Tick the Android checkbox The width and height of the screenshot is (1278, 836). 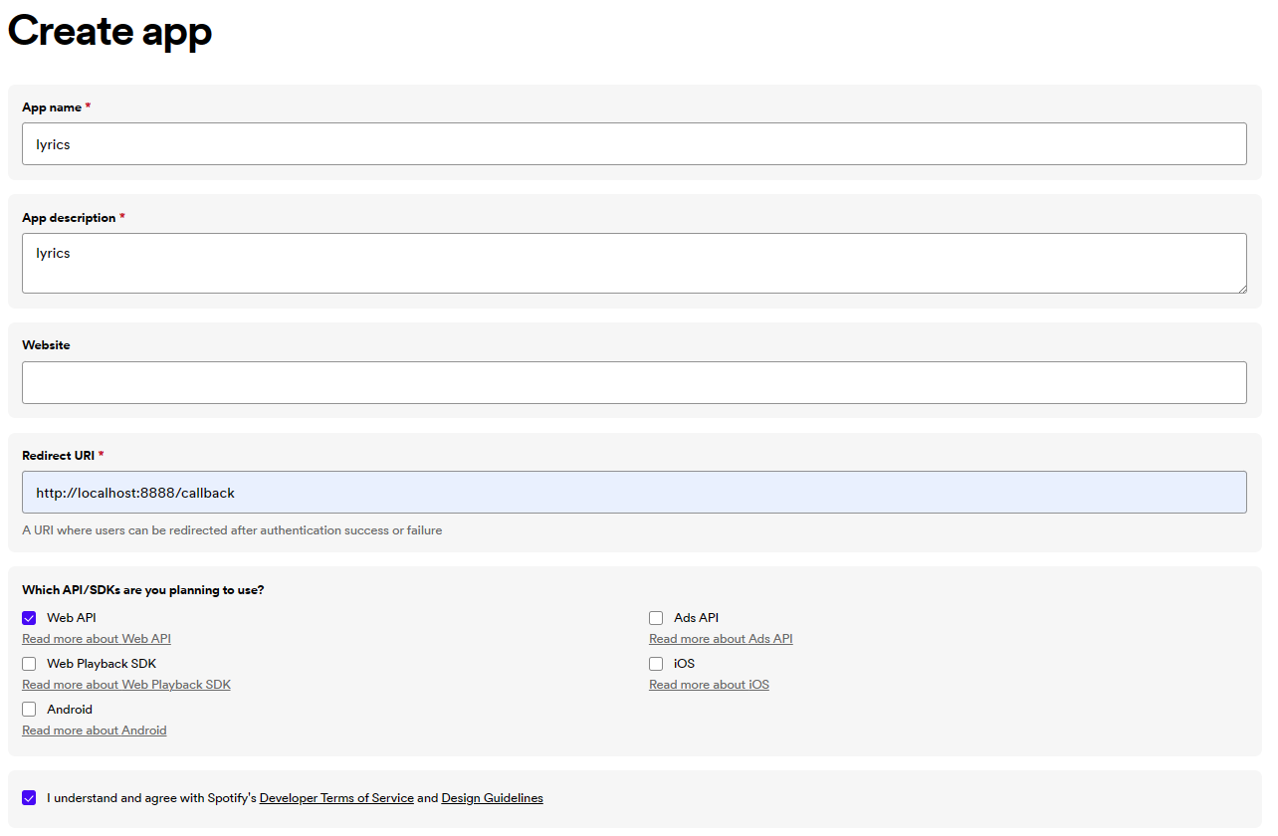tap(29, 710)
